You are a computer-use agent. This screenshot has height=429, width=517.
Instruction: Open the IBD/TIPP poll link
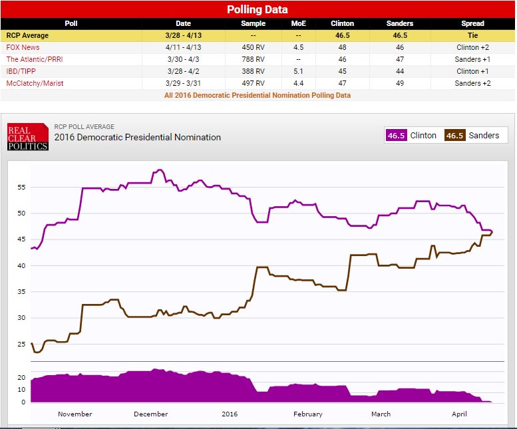point(21,71)
